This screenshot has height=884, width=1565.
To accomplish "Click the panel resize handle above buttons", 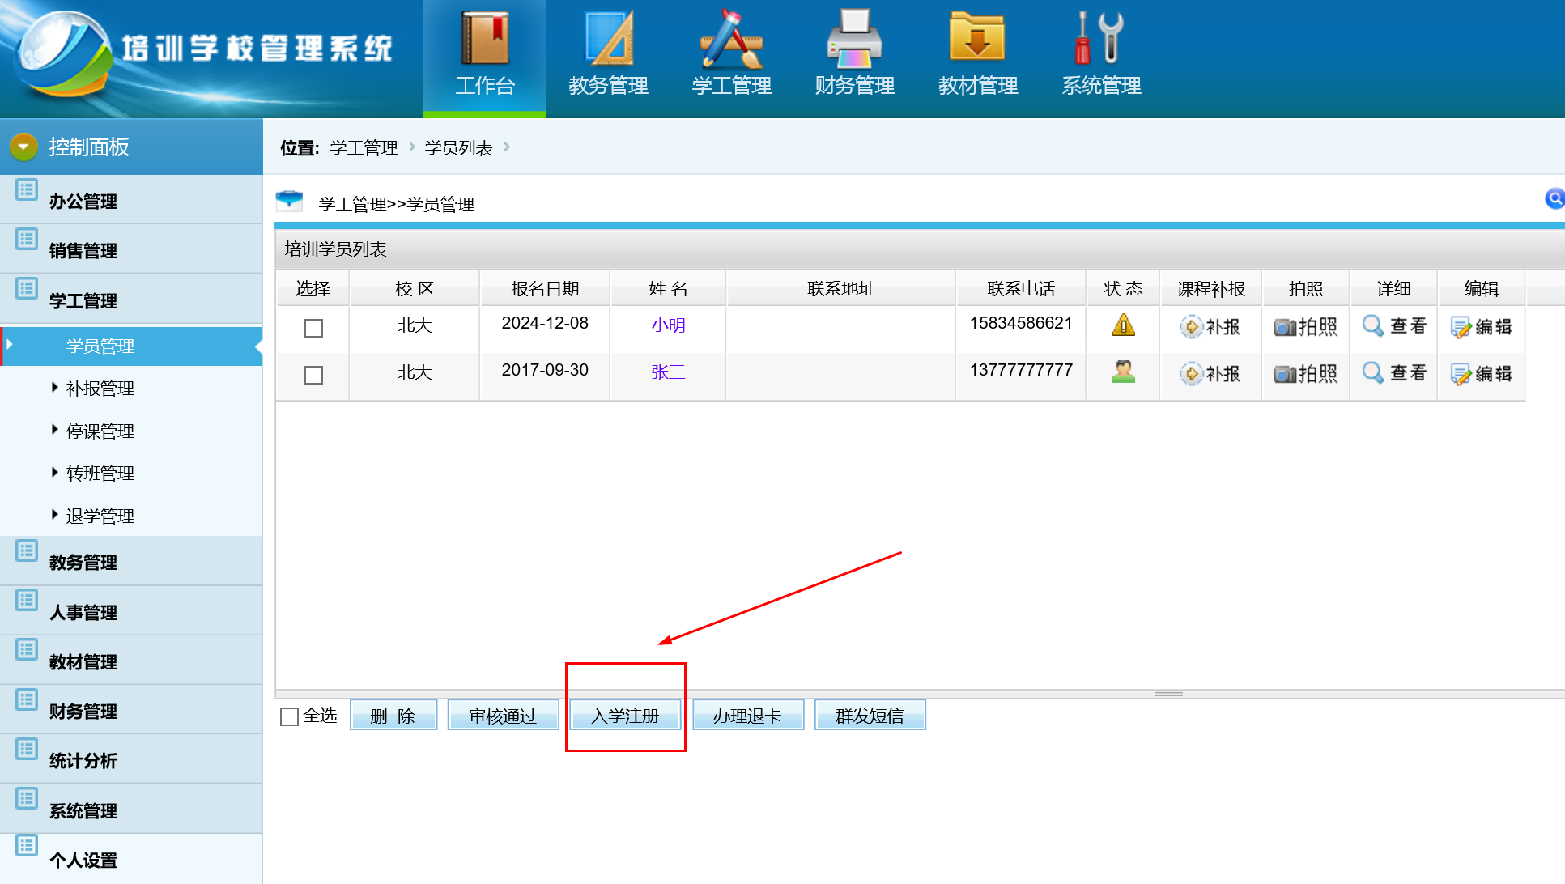I will pos(1168,694).
